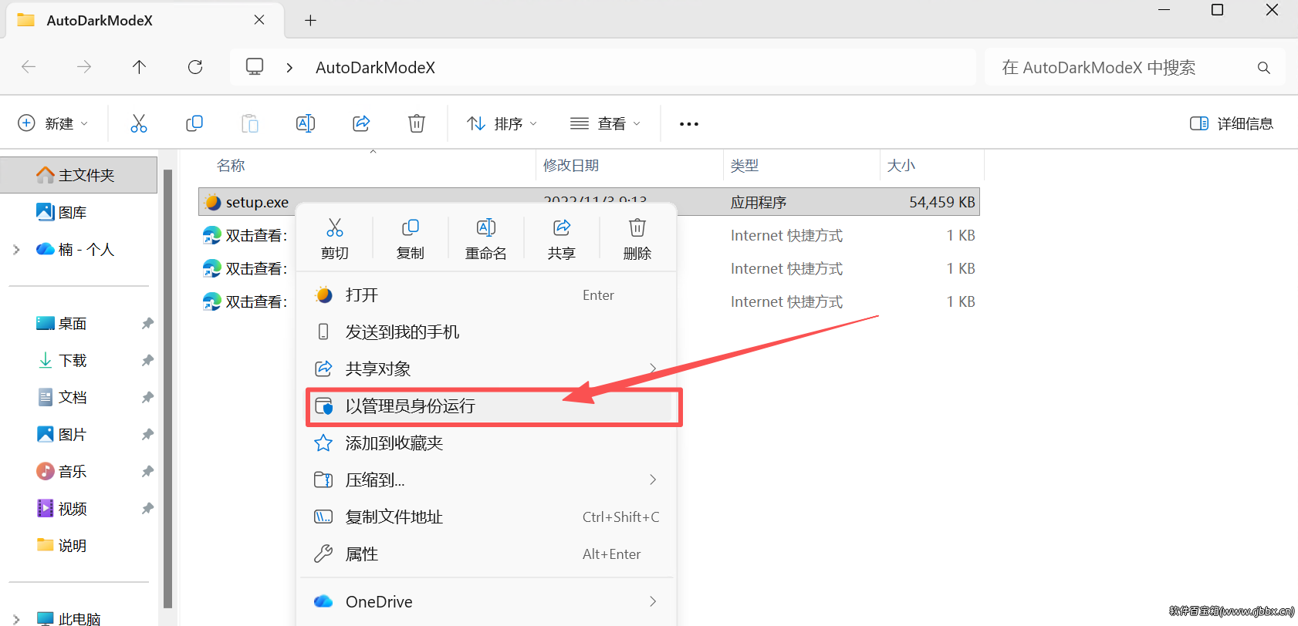The height and width of the screenshot is (626, 1298).
Task: Expand the 新建 new item dropdown
Action: click(x=52, y=123)
